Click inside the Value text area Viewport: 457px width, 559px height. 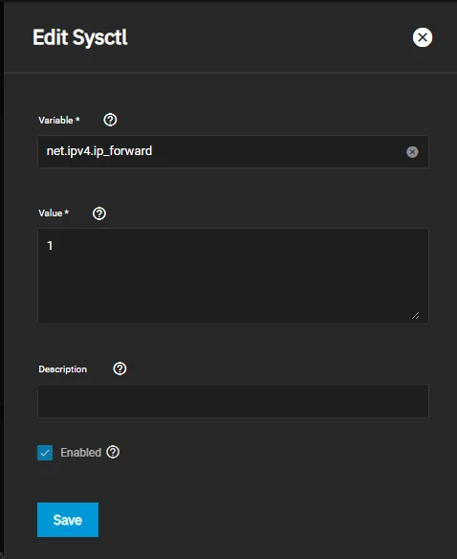233,276
